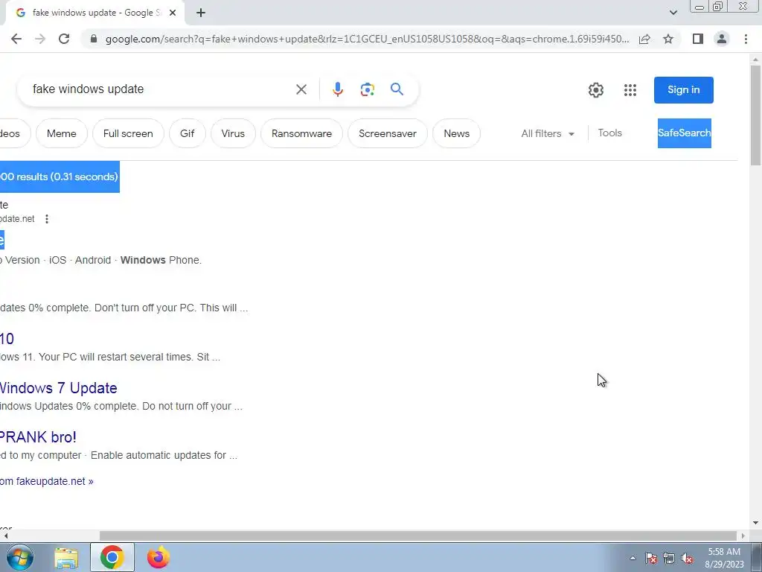Open the Windows 7 Update result link
This screenshot has width=762, height=572.
click(58, 388)
